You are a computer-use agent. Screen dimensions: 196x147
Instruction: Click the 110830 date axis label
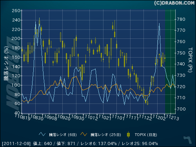tap(36, 117)
